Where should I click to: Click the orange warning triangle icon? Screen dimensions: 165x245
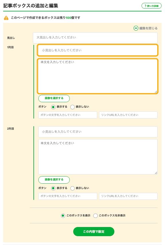pyautogui.click(x=6, y=18)
